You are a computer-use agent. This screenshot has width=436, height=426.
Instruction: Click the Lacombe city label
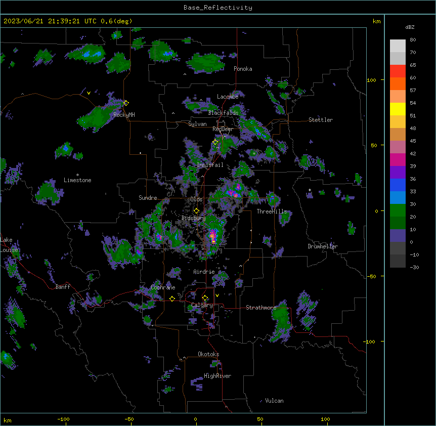[x=228, y=97]
